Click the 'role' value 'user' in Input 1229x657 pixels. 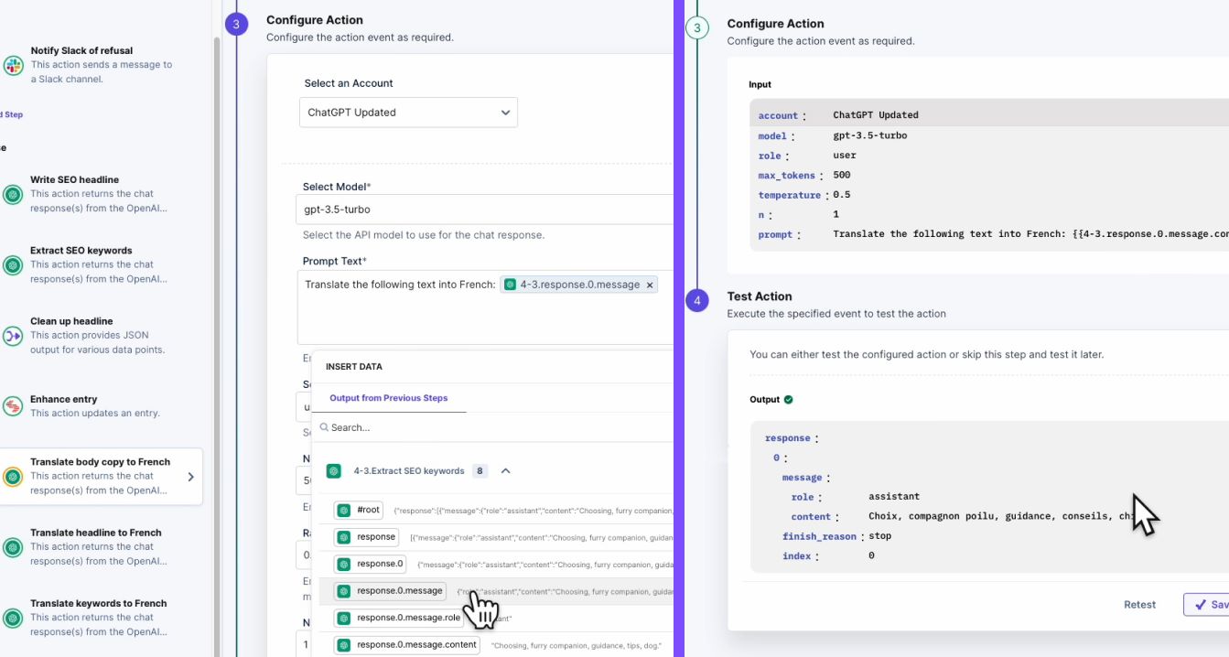pos(845,156)
